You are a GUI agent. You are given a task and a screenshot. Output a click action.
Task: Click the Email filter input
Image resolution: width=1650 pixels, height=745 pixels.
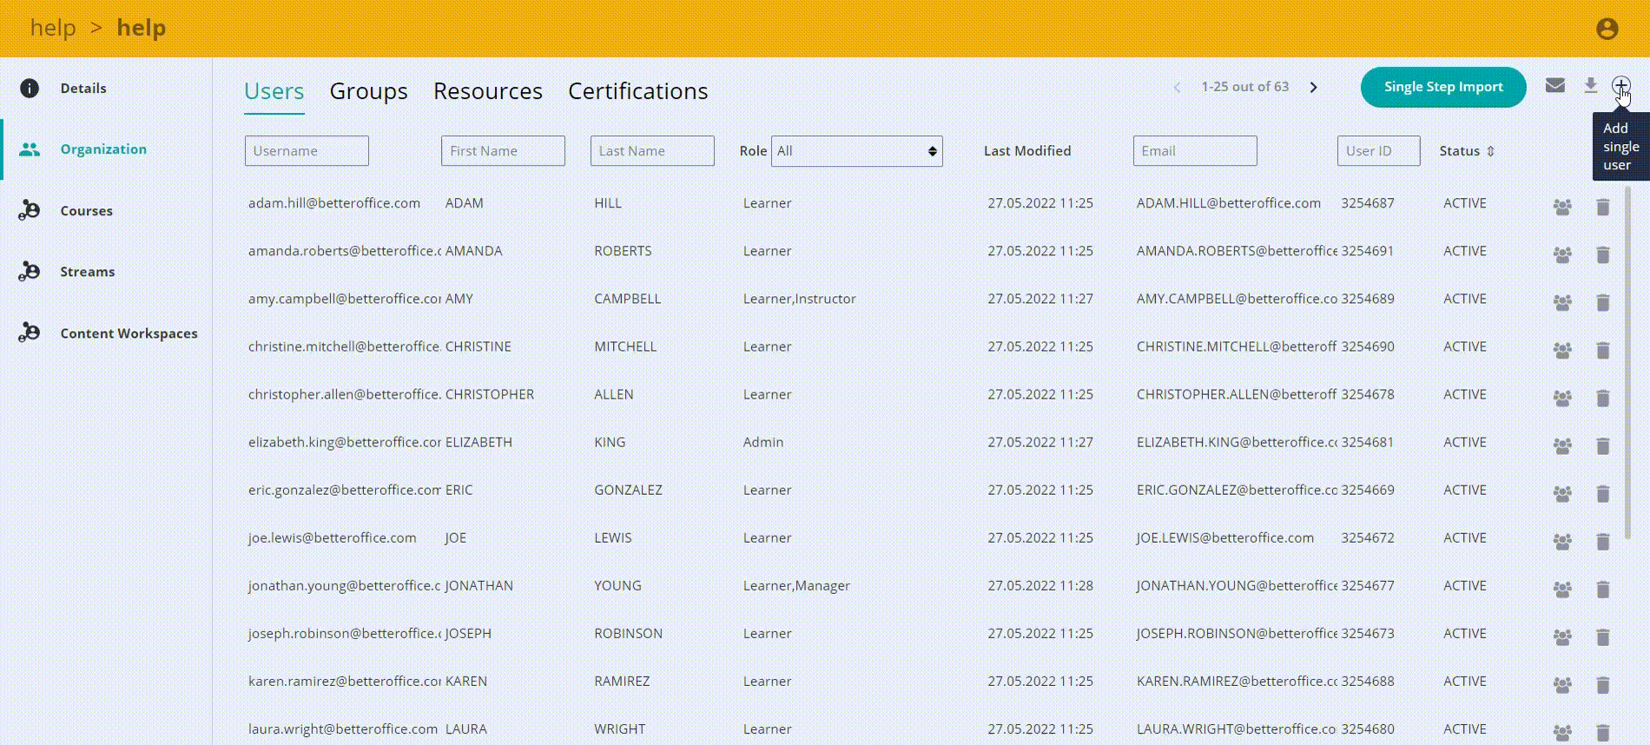click(x=1194, y=151)
